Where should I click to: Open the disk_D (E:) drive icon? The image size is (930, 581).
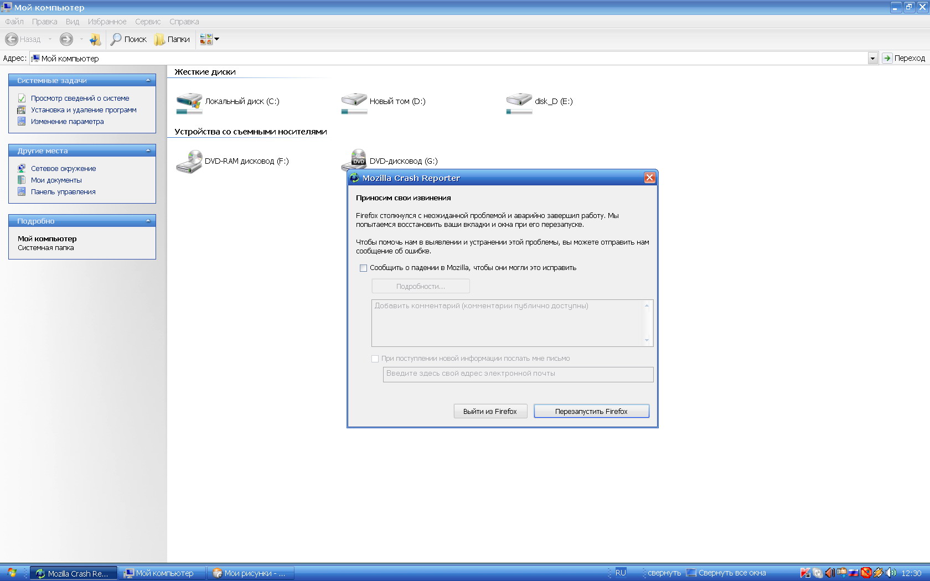[519, 101]
